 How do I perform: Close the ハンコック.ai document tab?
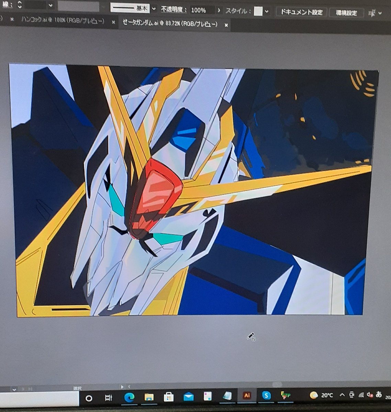tap(113, 22)
